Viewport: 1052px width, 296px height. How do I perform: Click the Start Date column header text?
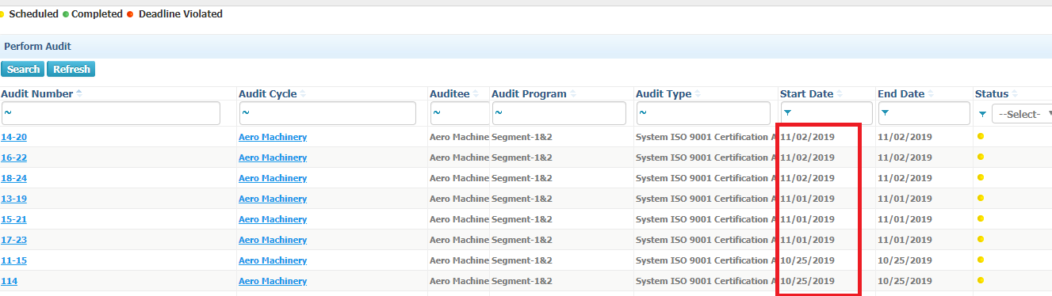point(806,94)
